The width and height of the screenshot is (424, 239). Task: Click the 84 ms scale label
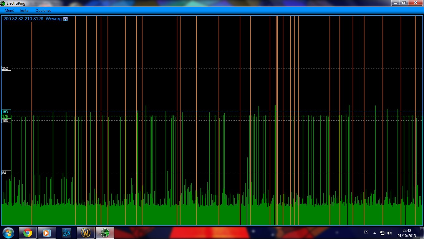coord(6,173)
